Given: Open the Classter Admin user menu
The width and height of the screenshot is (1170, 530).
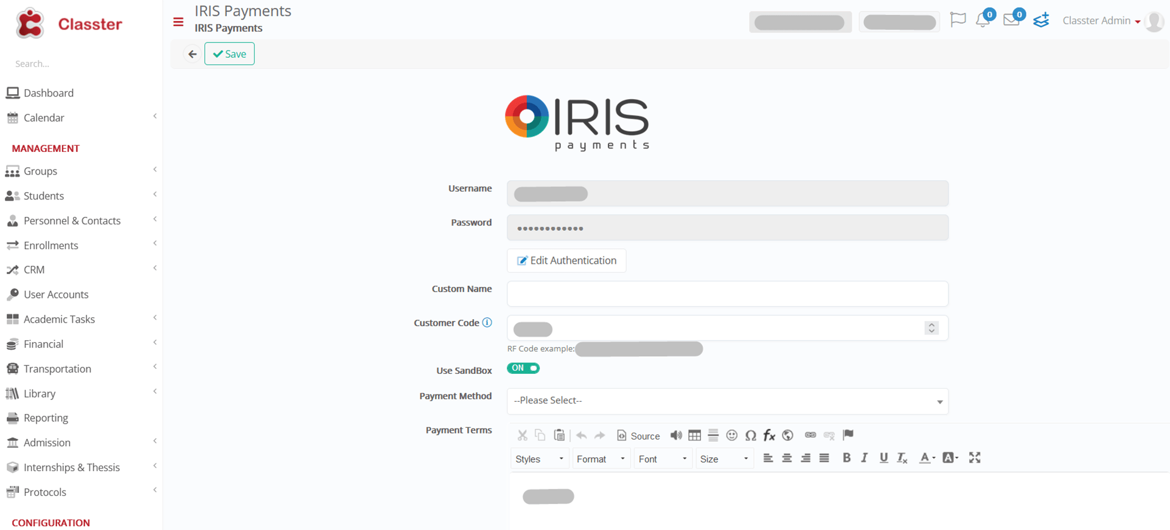Looking at the screenshot, I should 1101,21.
